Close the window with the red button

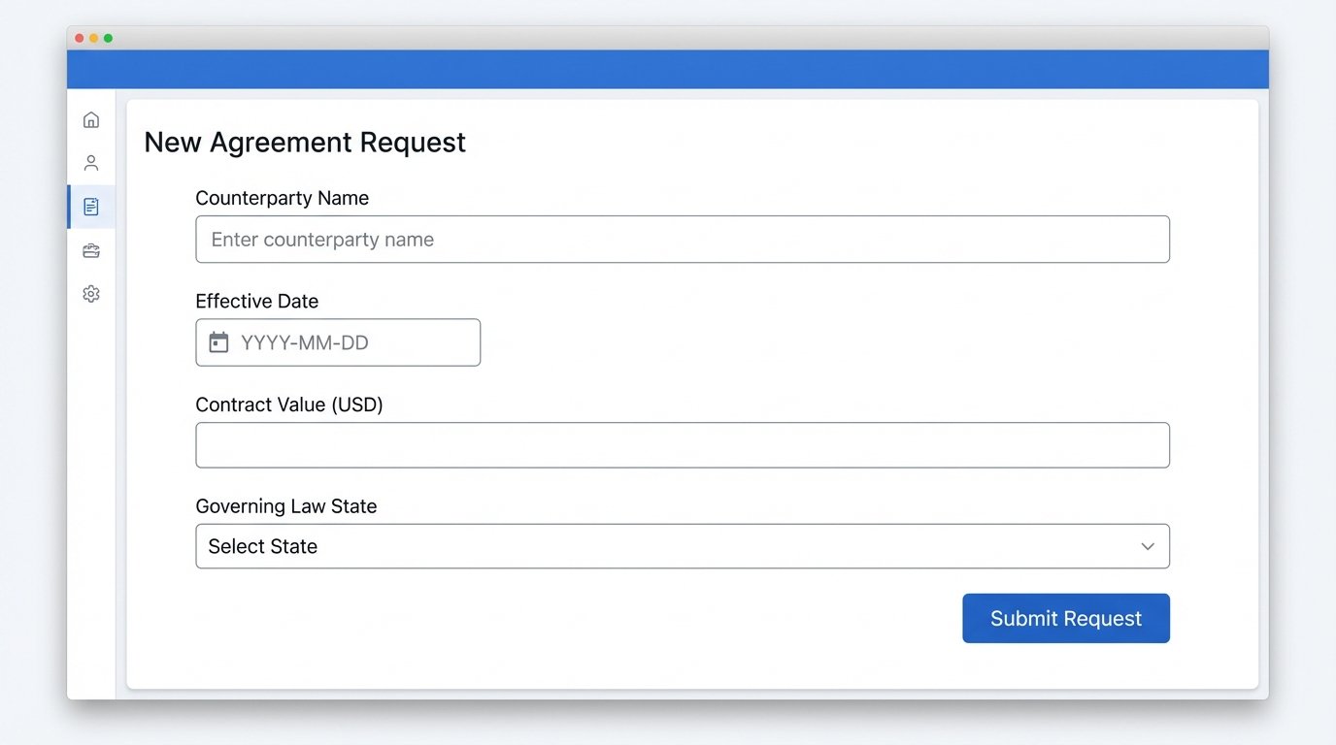click(x=80, y=38)
